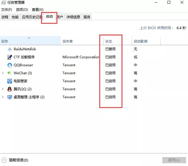188x166 pixels.
Task: Switch to the 进程 tab
Action: pos(5,17)
